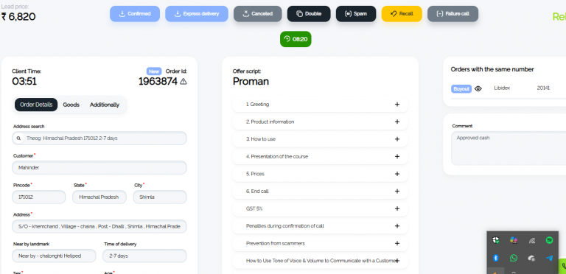Screen dimensions: 566x274
Task: Click the Express delivery button
Action: (x=197, y=14)
